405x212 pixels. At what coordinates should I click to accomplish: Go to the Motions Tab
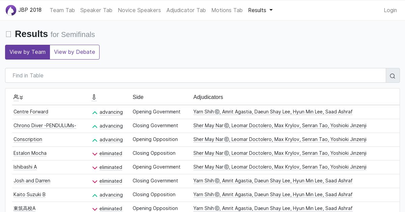227,10
